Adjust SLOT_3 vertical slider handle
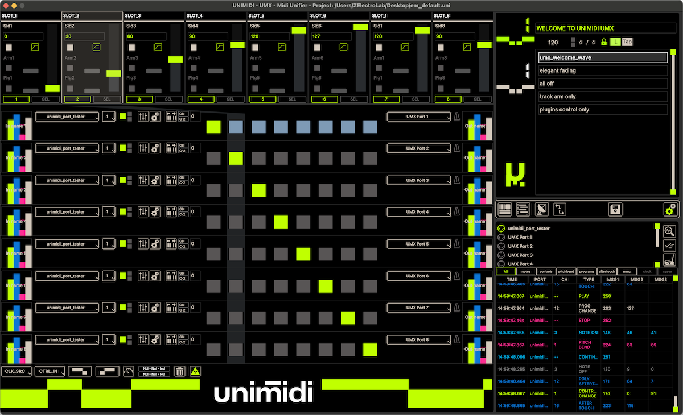Screen dimensions: 683x415 pyautogui.click(x=175, y=59)
